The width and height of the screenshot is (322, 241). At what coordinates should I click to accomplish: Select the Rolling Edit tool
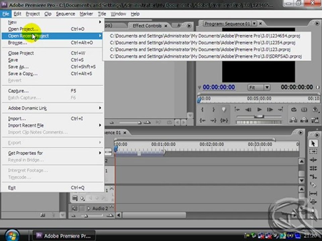click(x=313, y=168)
